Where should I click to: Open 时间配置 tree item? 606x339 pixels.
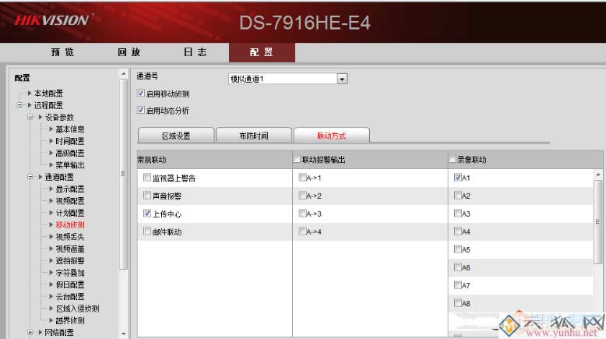70,141
